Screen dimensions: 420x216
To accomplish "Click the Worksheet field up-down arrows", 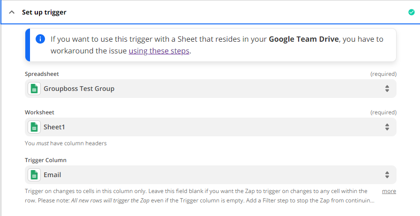I will tap(387, 127).
